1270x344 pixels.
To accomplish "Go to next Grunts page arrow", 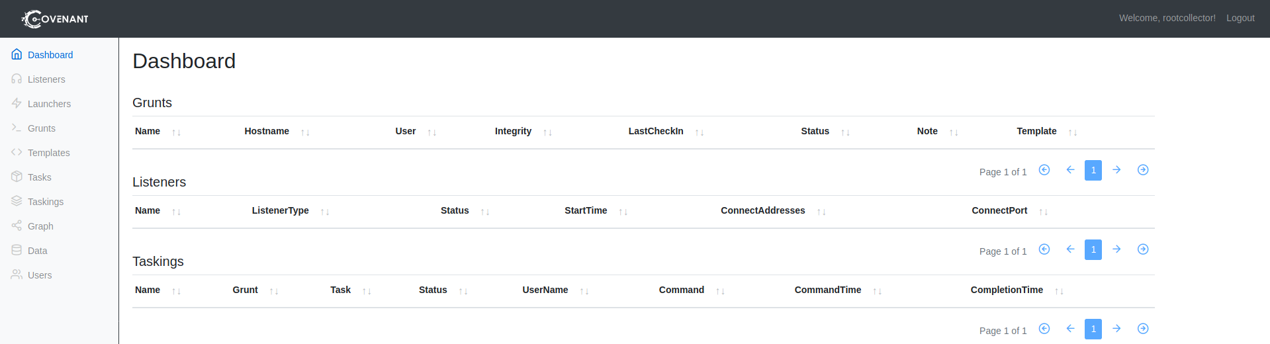I will tap(1116, 170).
